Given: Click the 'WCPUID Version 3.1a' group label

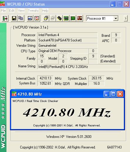Looking at the screenshot, I should [x=31, y=27].
